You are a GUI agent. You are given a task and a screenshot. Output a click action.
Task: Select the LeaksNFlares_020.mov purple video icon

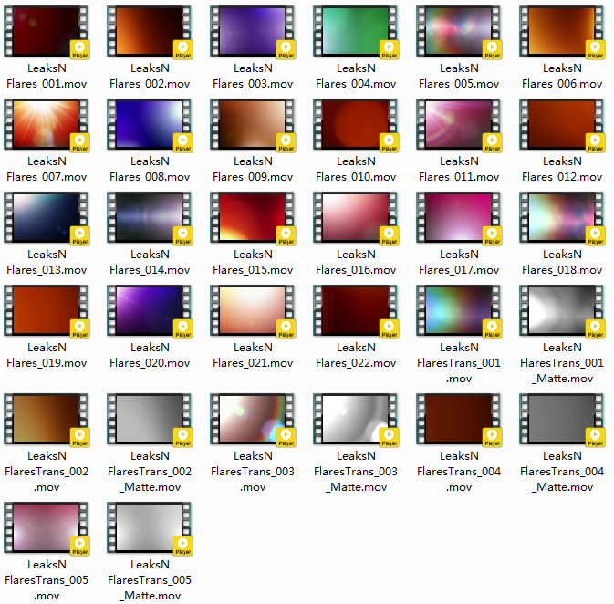click(x=149, y=310)
